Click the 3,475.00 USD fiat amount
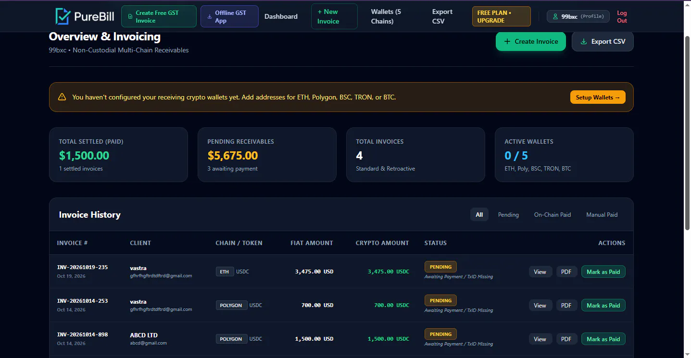The width and height of the screenshot is (691, 358). click(314, 272)
